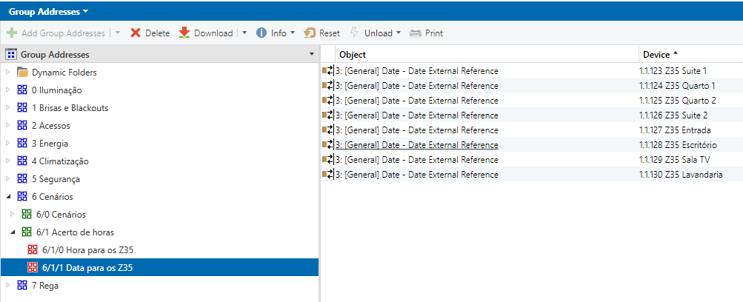This screenshot has width=743, height=302.
Task: Collapse the 6 Cenários tree node
Action: [8, 197]
